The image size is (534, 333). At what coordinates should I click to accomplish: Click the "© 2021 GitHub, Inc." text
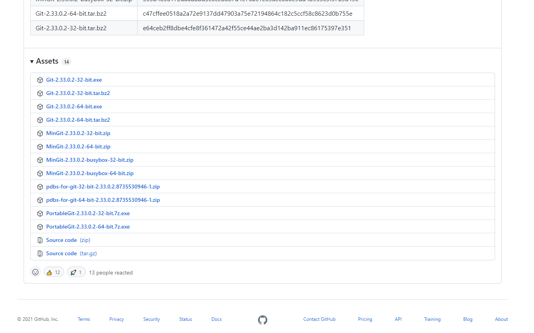pos(38,319)
